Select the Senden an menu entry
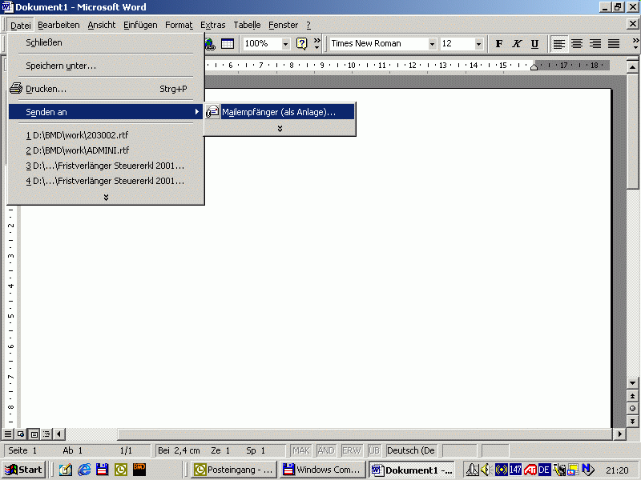This screenshot has width=641, height=480. pyautogui.click(x=106, y=112)
